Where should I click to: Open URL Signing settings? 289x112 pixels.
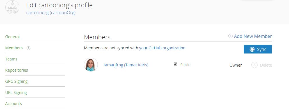16,92
